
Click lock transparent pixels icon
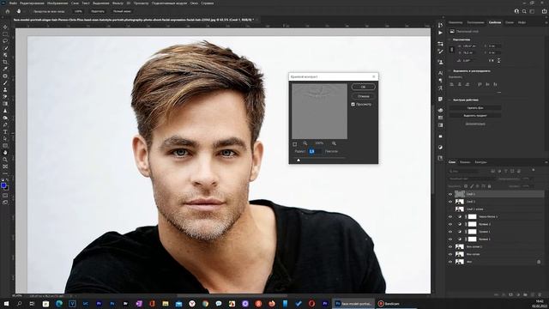[x=466, y=186]
